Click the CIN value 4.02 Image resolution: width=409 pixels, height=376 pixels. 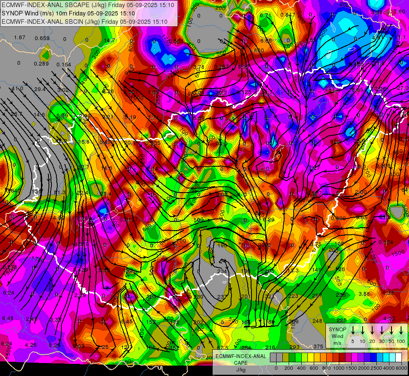tap(389, 318)
